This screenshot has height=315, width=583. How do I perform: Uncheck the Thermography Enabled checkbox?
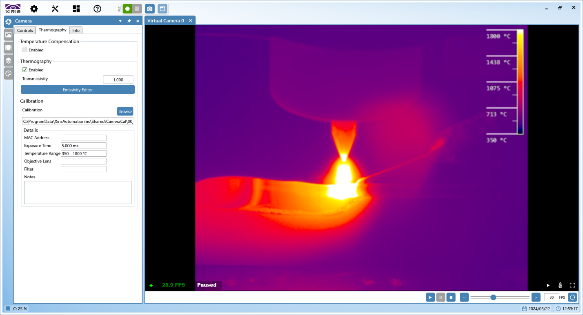pyautogui.click(x=25, y=70)
